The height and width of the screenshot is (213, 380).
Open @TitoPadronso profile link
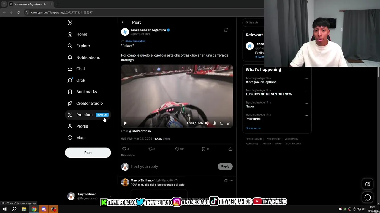click(x=140, y=131)
